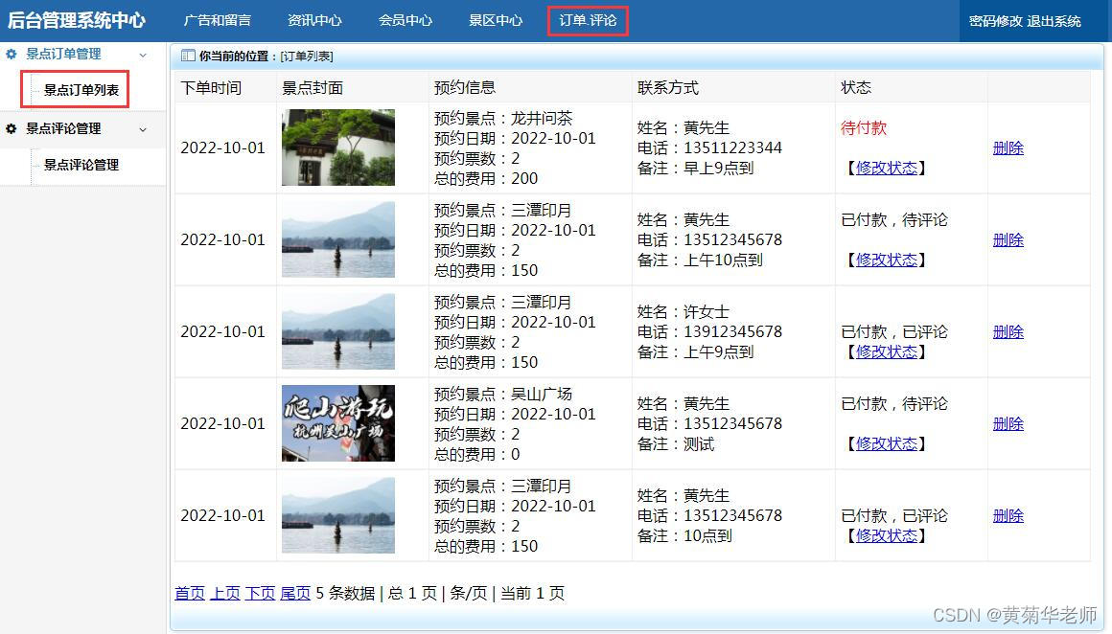Click the red 待付款 status text

coord(864,128)
